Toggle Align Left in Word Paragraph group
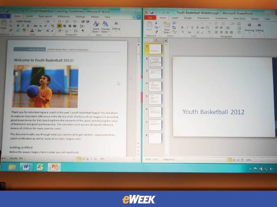Image resolution: width=277 pixels, height=207 pixels. click(60, 26)
